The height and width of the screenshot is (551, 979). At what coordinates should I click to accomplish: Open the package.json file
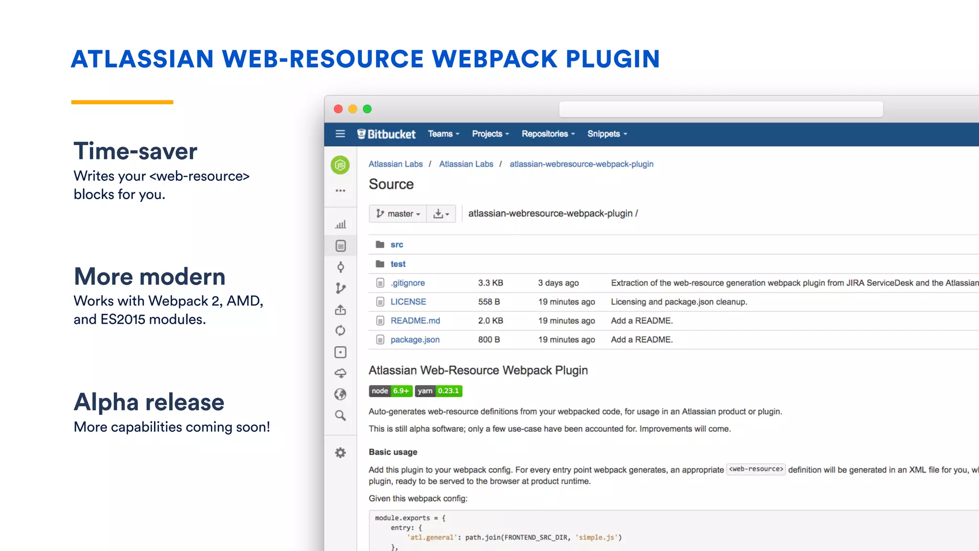tap(415, 340)
